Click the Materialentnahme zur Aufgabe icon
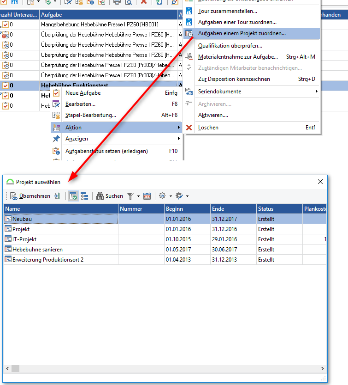The image size is (348, 385). pyautogui.click(x=189, y=57)
